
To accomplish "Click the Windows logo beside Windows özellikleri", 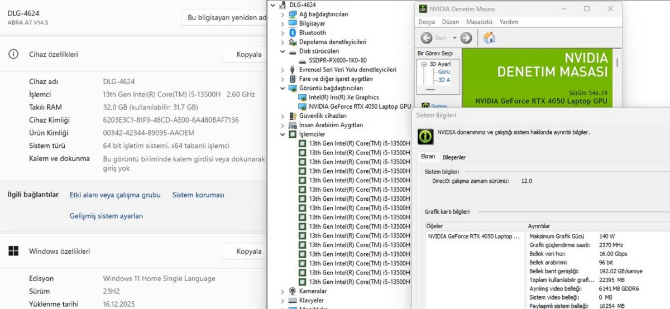I will click(13, 251).
